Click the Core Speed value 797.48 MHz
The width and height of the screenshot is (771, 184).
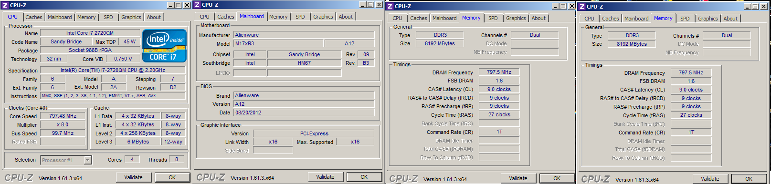[63, 116]
